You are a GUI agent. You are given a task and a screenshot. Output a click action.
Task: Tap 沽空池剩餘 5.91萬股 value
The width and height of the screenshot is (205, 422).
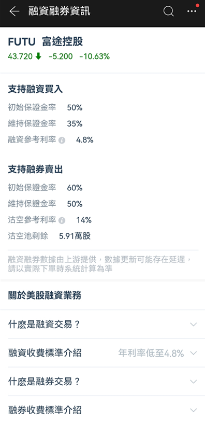75,236
